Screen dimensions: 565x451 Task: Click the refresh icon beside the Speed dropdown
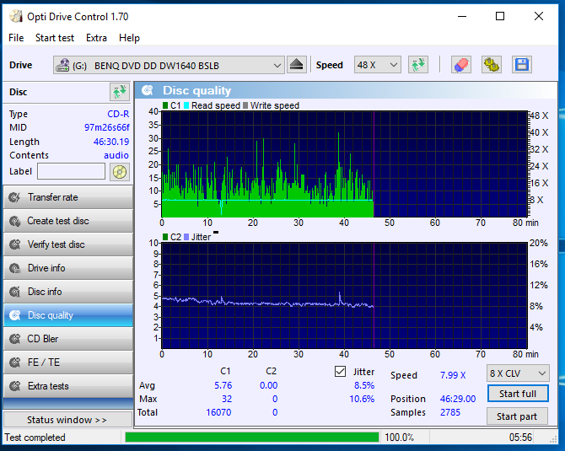click(418, 65)
